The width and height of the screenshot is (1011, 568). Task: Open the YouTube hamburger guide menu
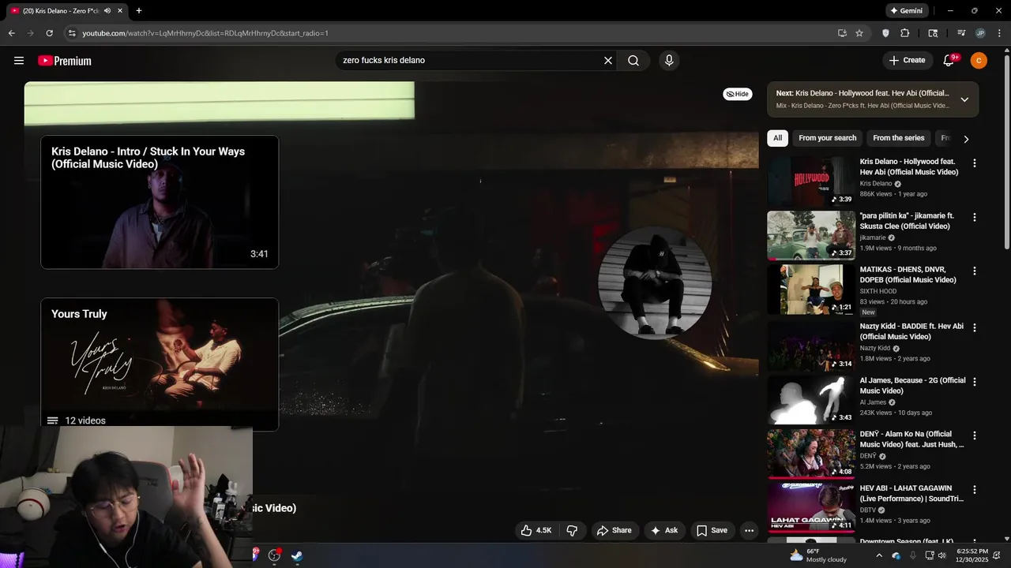(x=19, y=61)
